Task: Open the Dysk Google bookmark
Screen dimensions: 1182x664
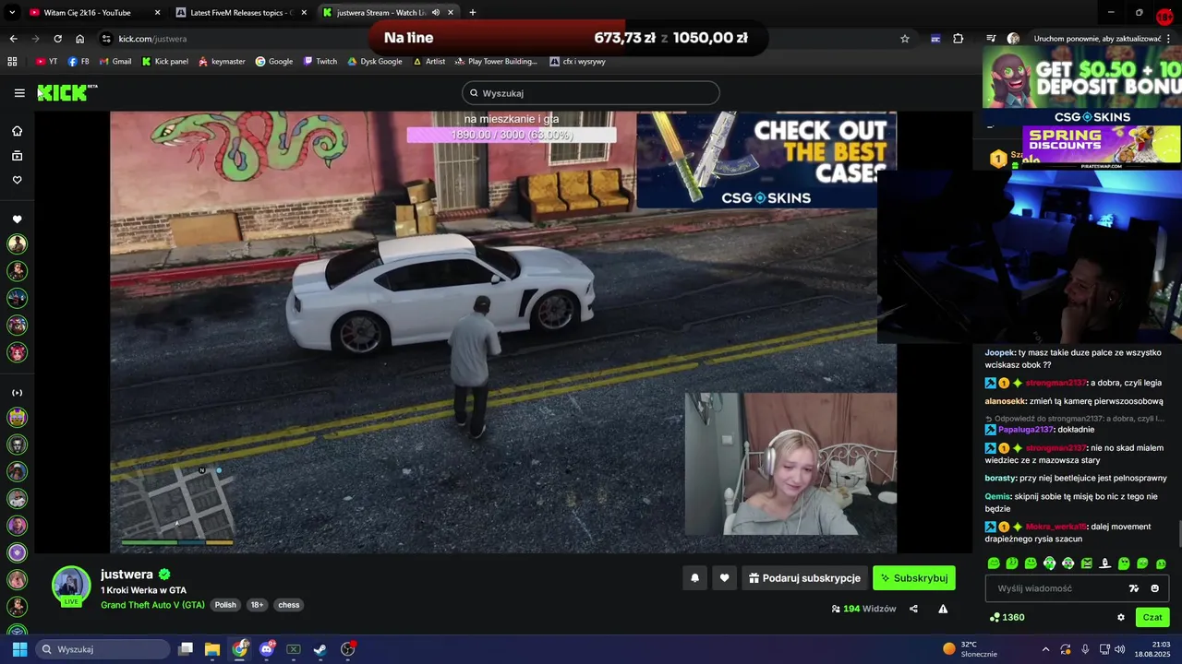Action: click(x=374, y=62)
